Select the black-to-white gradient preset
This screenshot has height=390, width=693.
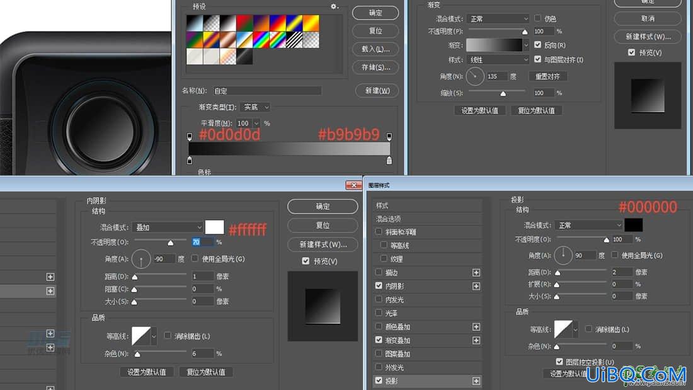coord(227,23)
